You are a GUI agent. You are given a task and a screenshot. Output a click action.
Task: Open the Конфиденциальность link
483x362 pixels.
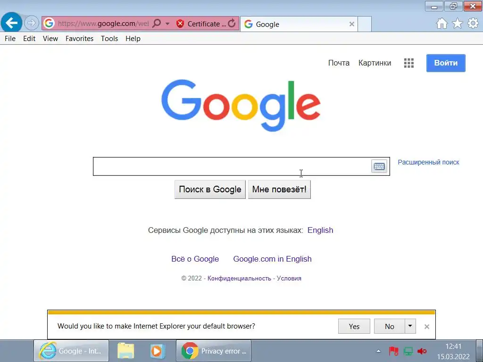pos(239,278)
